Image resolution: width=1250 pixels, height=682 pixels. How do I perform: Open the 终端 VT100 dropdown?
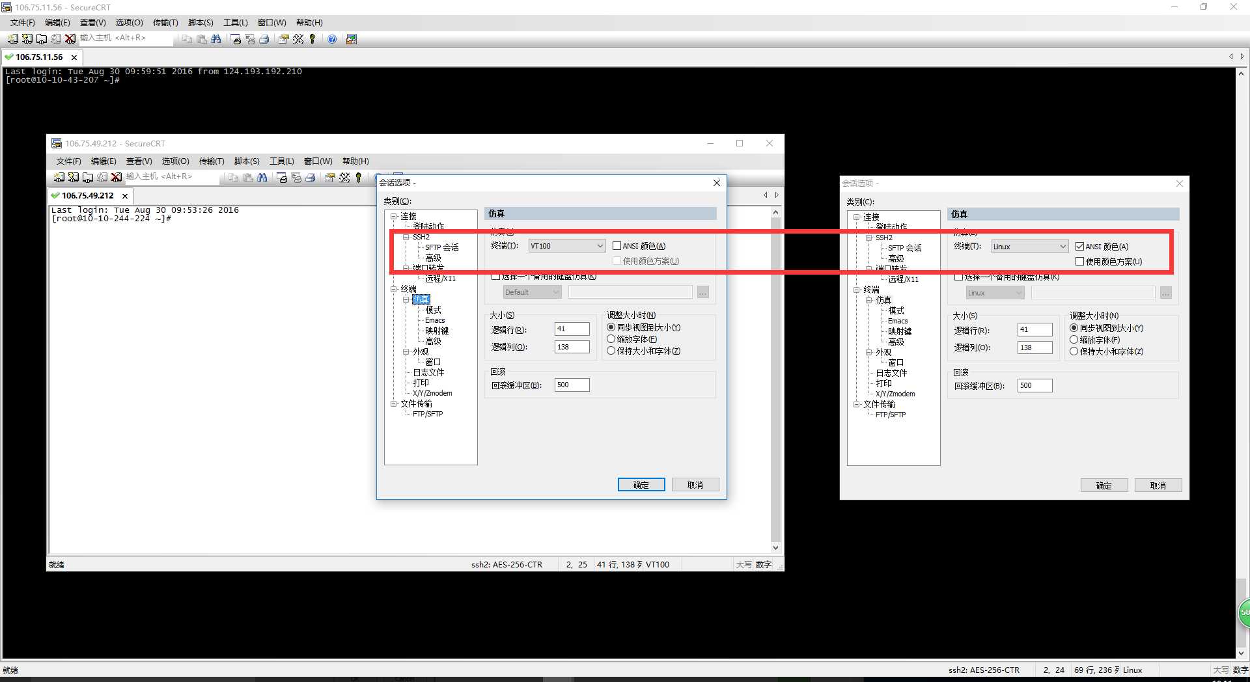pyautogui.click(x=567, y=246)
